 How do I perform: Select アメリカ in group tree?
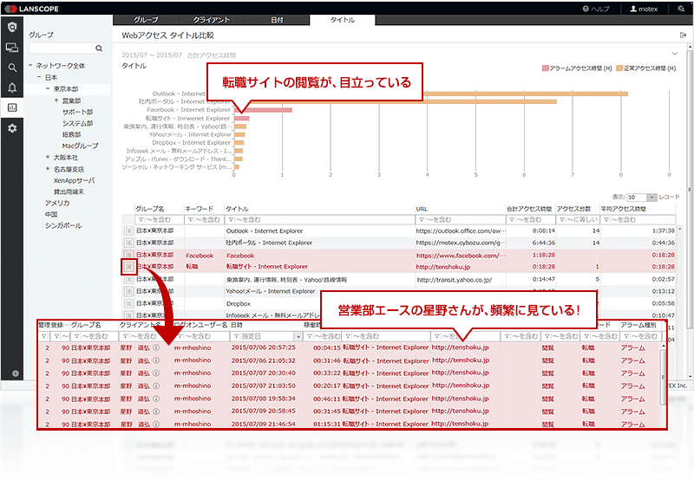coord(57,203)
